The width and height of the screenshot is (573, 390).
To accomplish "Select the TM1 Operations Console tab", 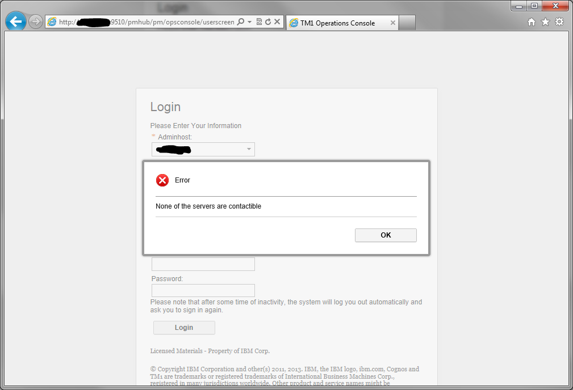I will tap(342, 23).
